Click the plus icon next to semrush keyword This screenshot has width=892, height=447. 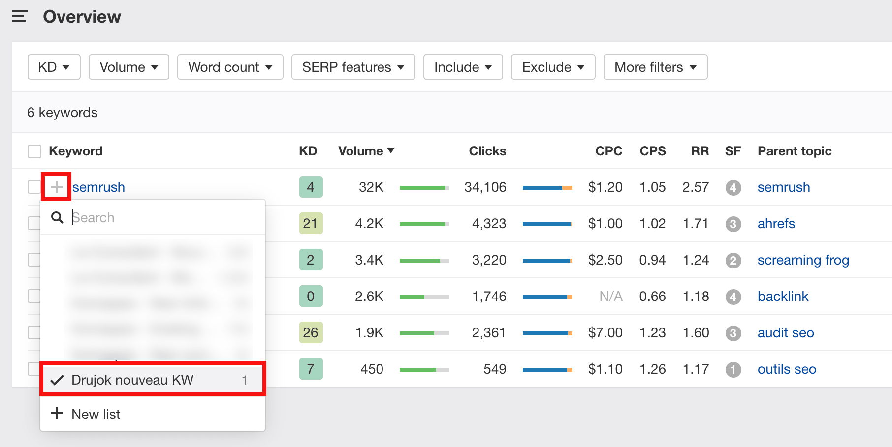click(57, 187)
